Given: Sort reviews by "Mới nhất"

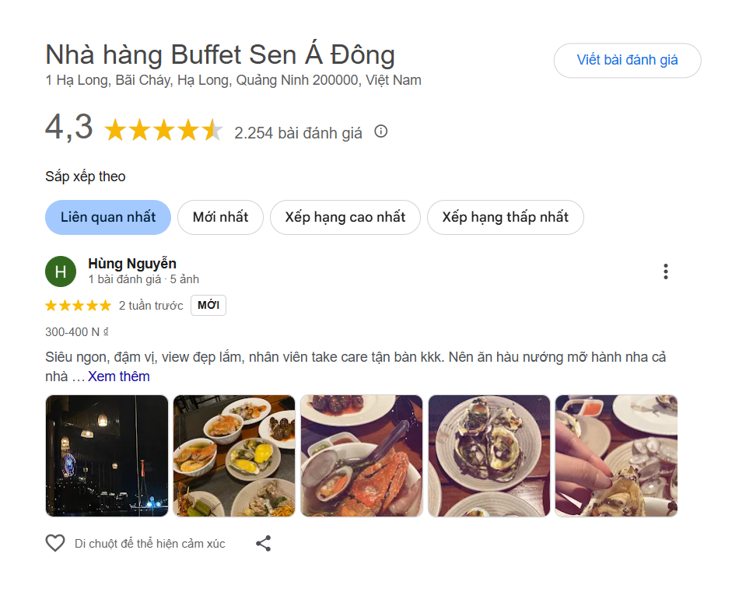Looking at the screenshot, I should pyautogui.click(x=220, y=217).
